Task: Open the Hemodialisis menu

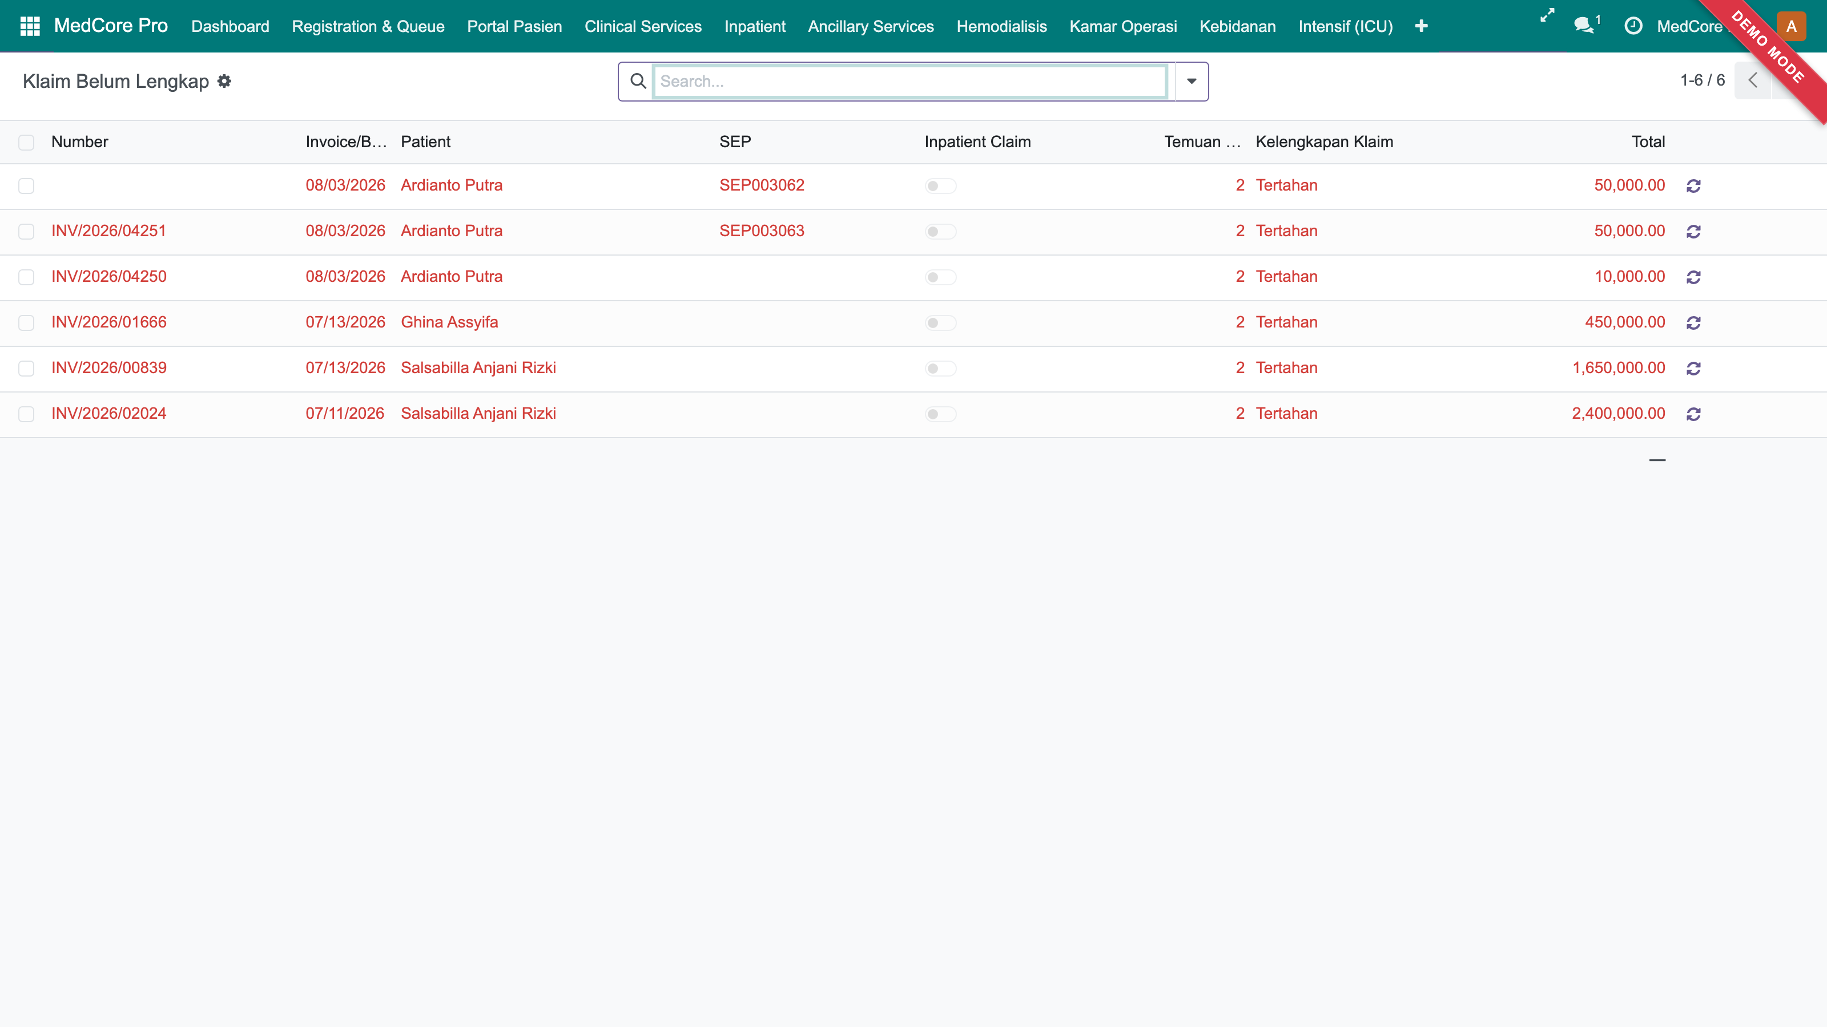Action: click(x=1001, y=26)
